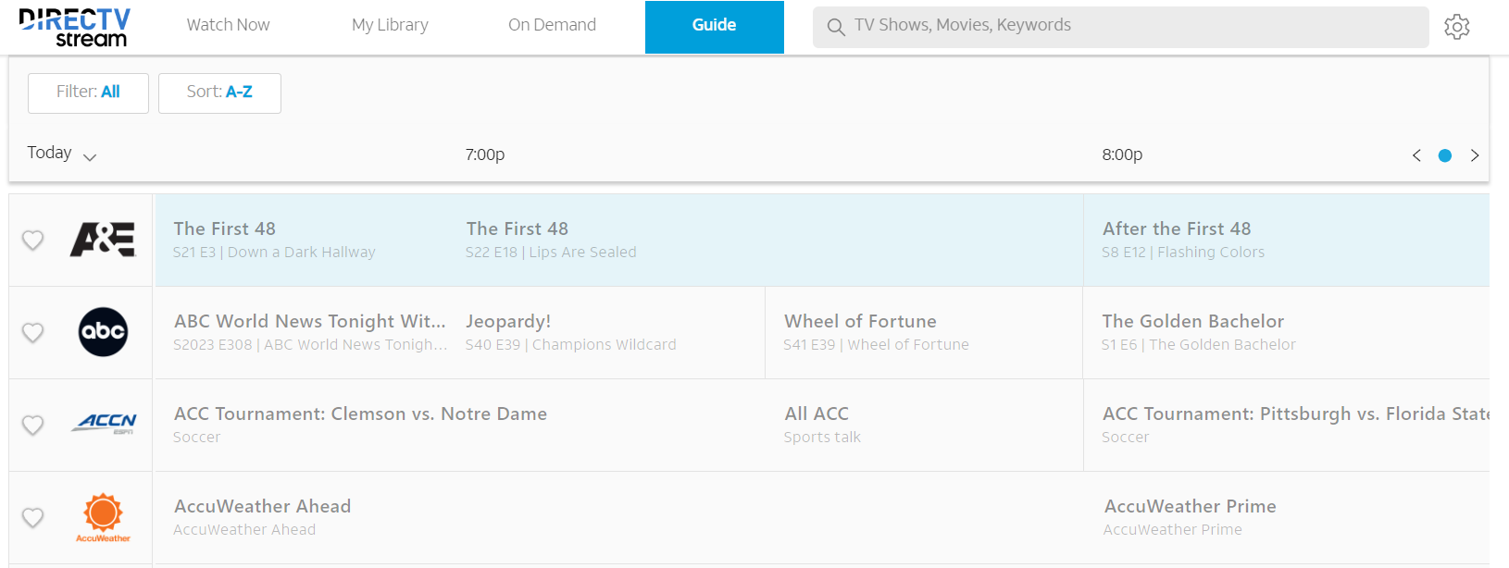This screenshot has width=1509, height=568.
Task: Click the DIRECTV stream logo
Action: point(74,28)
